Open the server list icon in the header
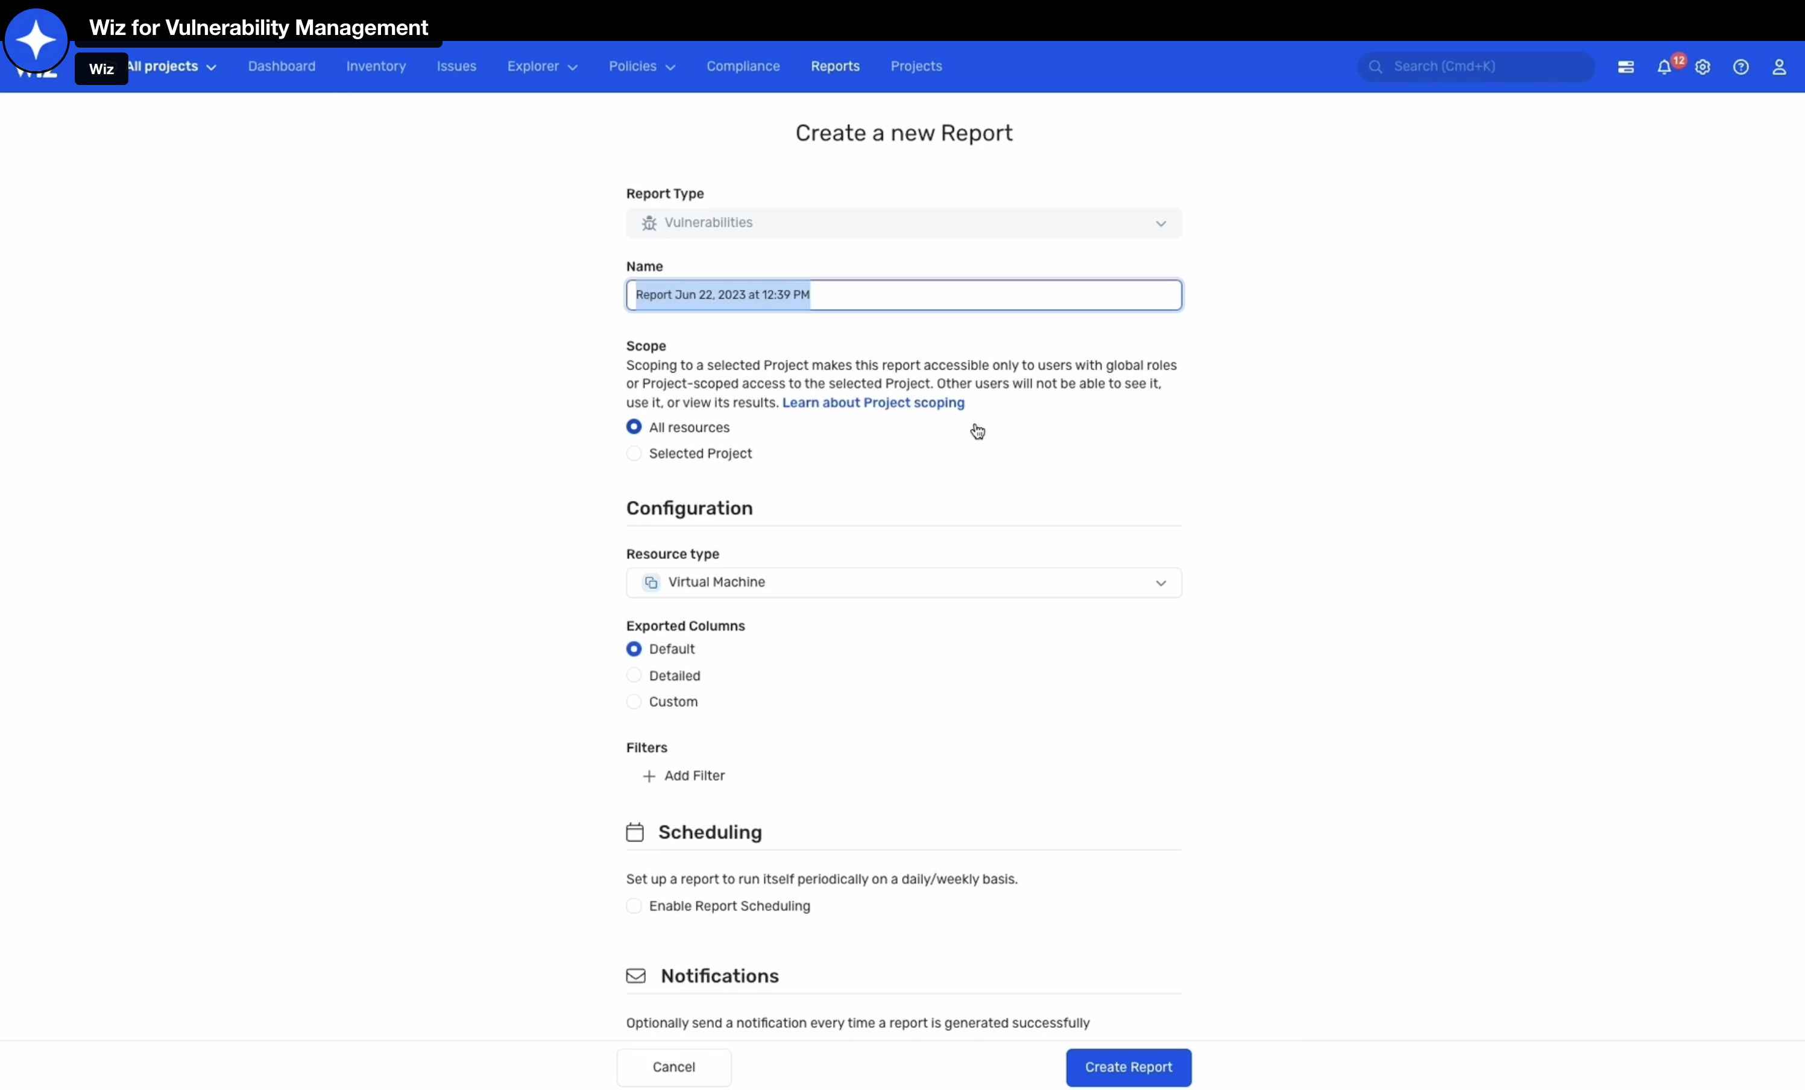Image resolution: width=1805 pixels, height=1090 pixels. coord(1625,67)
